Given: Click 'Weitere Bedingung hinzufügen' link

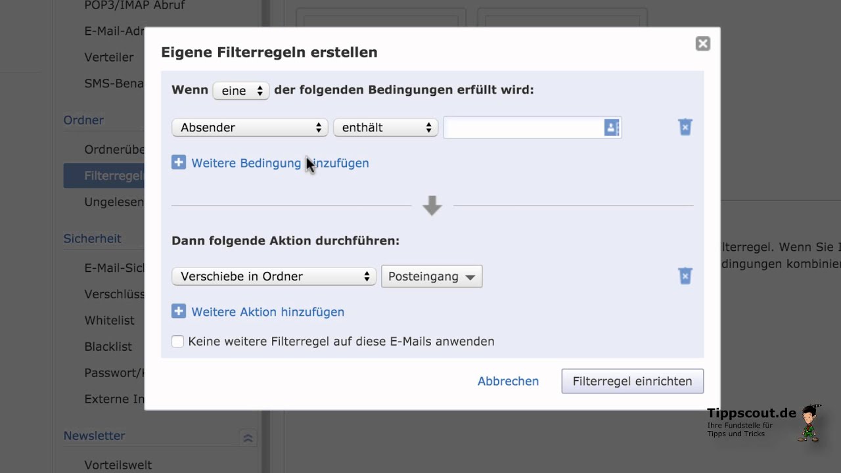Looking at the screenshot, I should 280,163.
